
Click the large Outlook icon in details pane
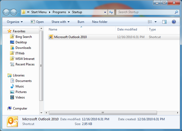13,122
